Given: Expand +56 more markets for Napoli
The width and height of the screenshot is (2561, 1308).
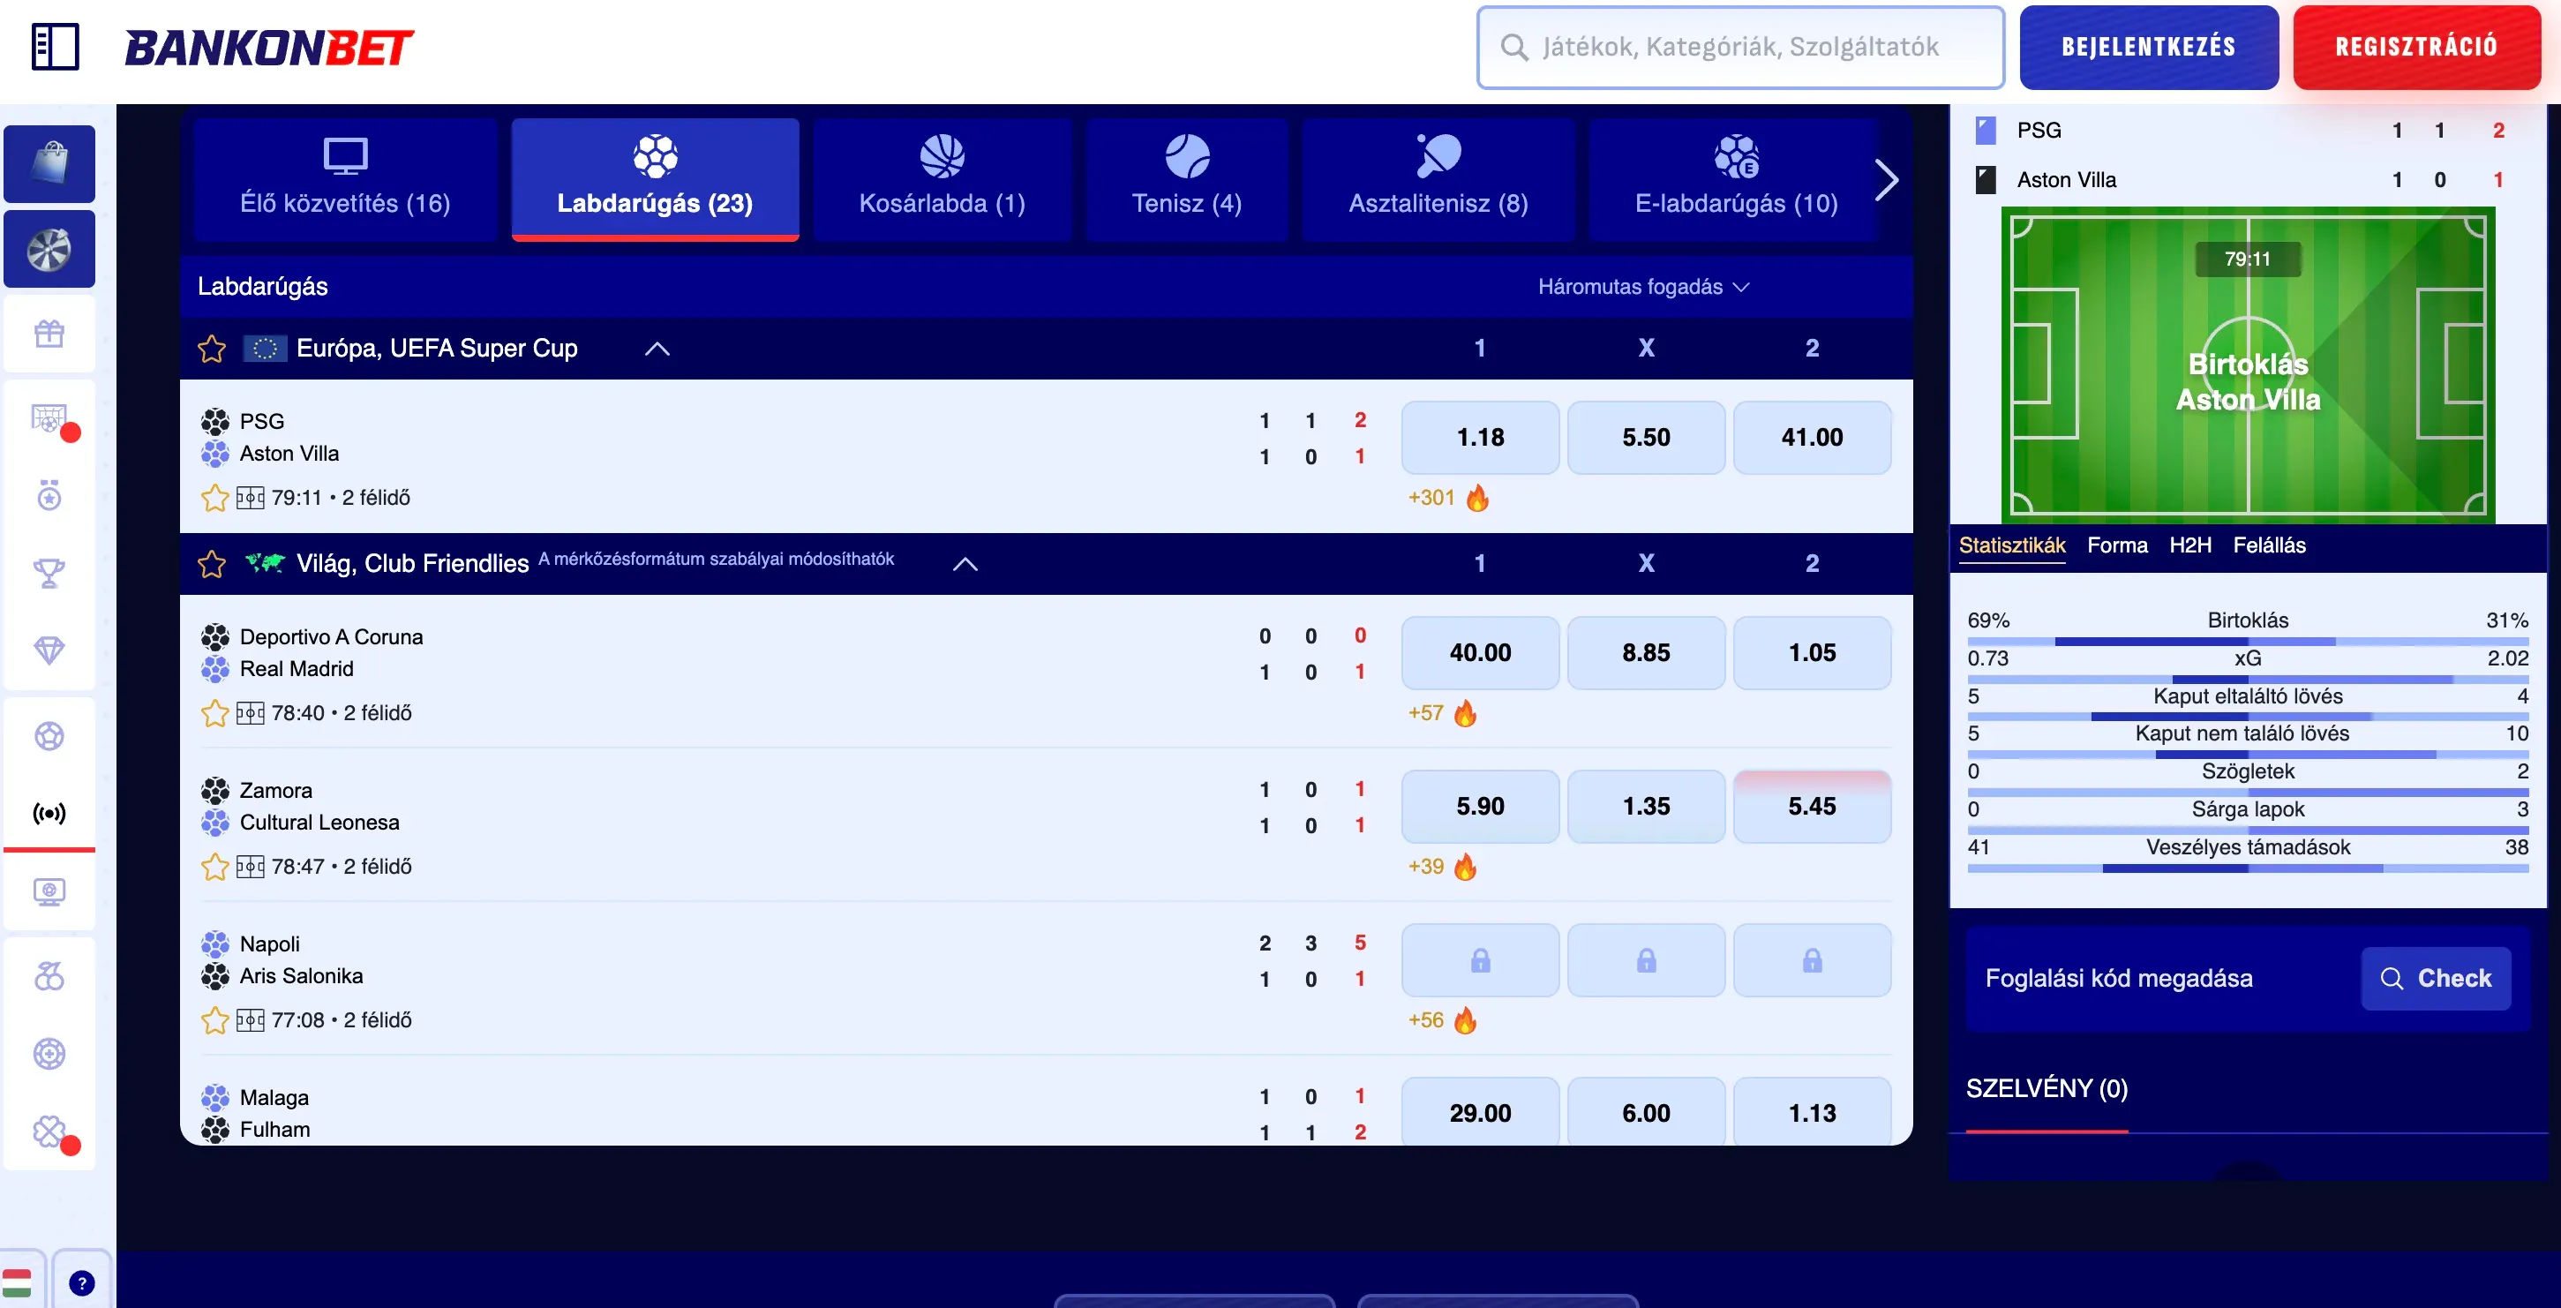Looking at the screenshot, I should (1425, 1021).
